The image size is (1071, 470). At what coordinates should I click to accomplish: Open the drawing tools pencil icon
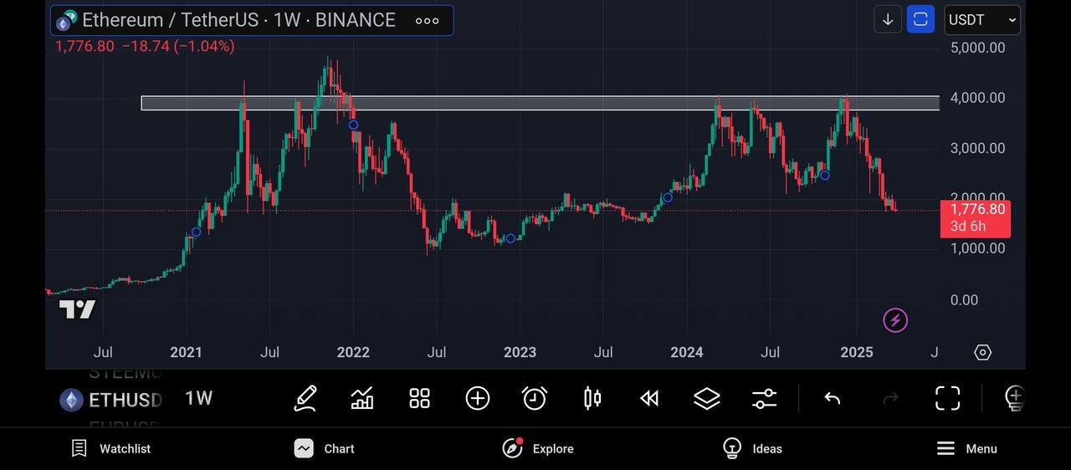tap(305, 398)
